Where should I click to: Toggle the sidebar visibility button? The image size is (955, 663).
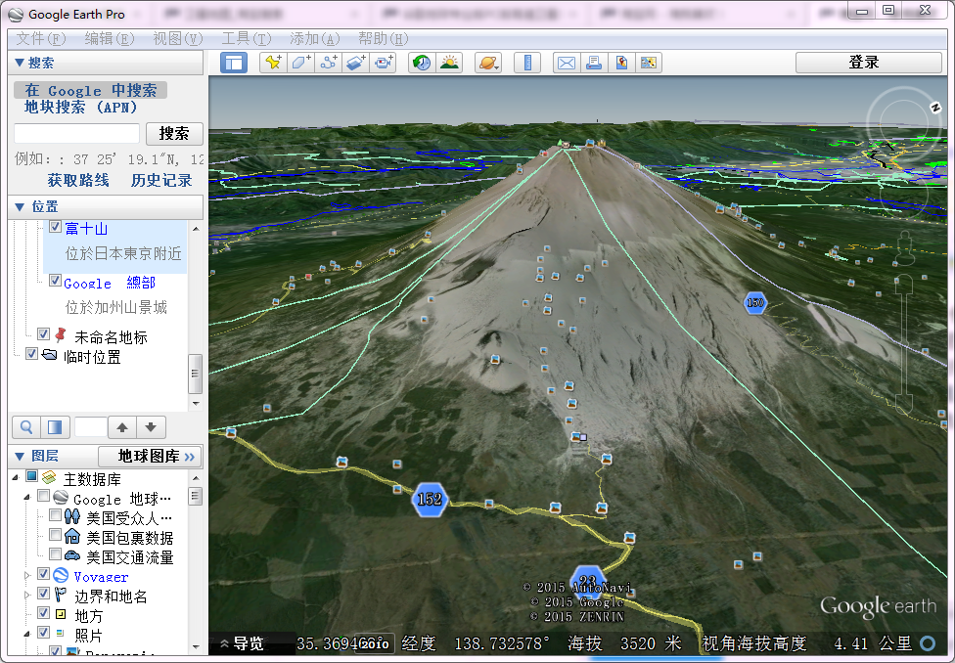234,63
